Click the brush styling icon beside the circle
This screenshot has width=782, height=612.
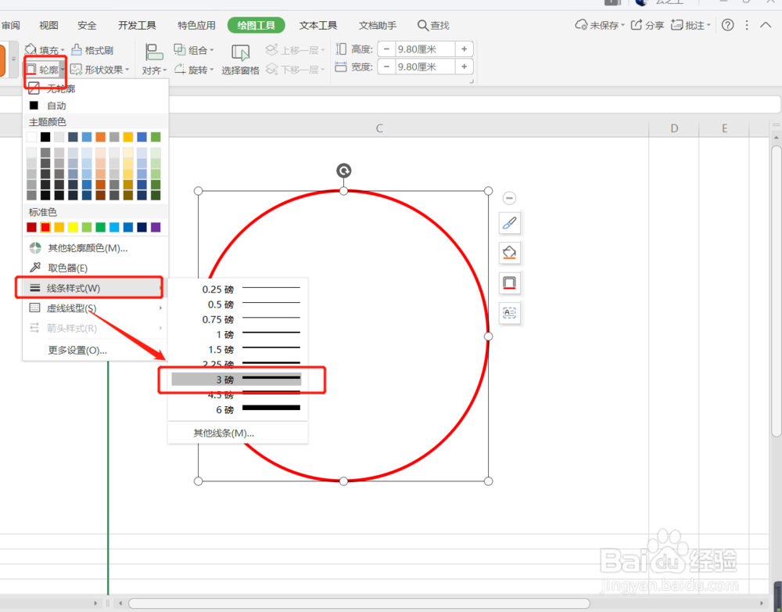510,223
